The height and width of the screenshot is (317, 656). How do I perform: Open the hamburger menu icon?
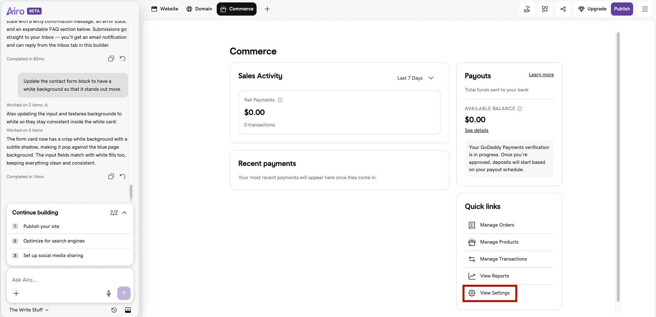click(x=645, y=9)
